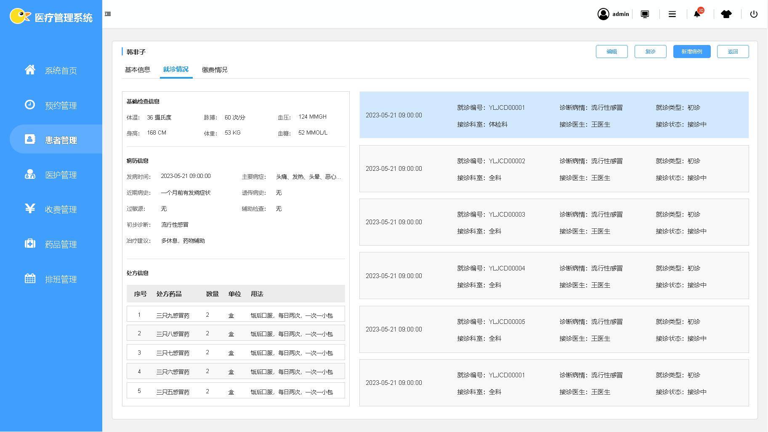Viewport: 768px width, 432px height.
Task: Click the 新增病例 button
Action: click(x=691, y=52)
